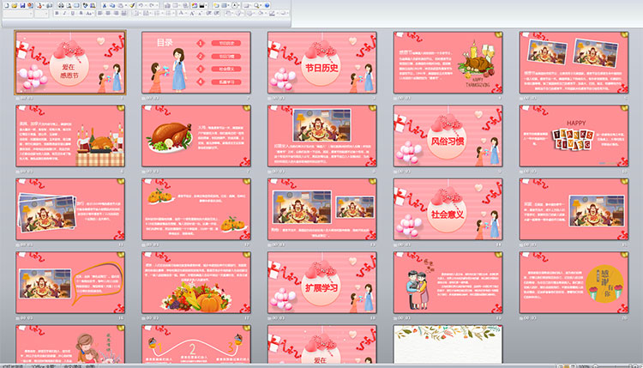Click the Cut scissors icon
This screenshot has width=643, height=368.
(104, 5)
